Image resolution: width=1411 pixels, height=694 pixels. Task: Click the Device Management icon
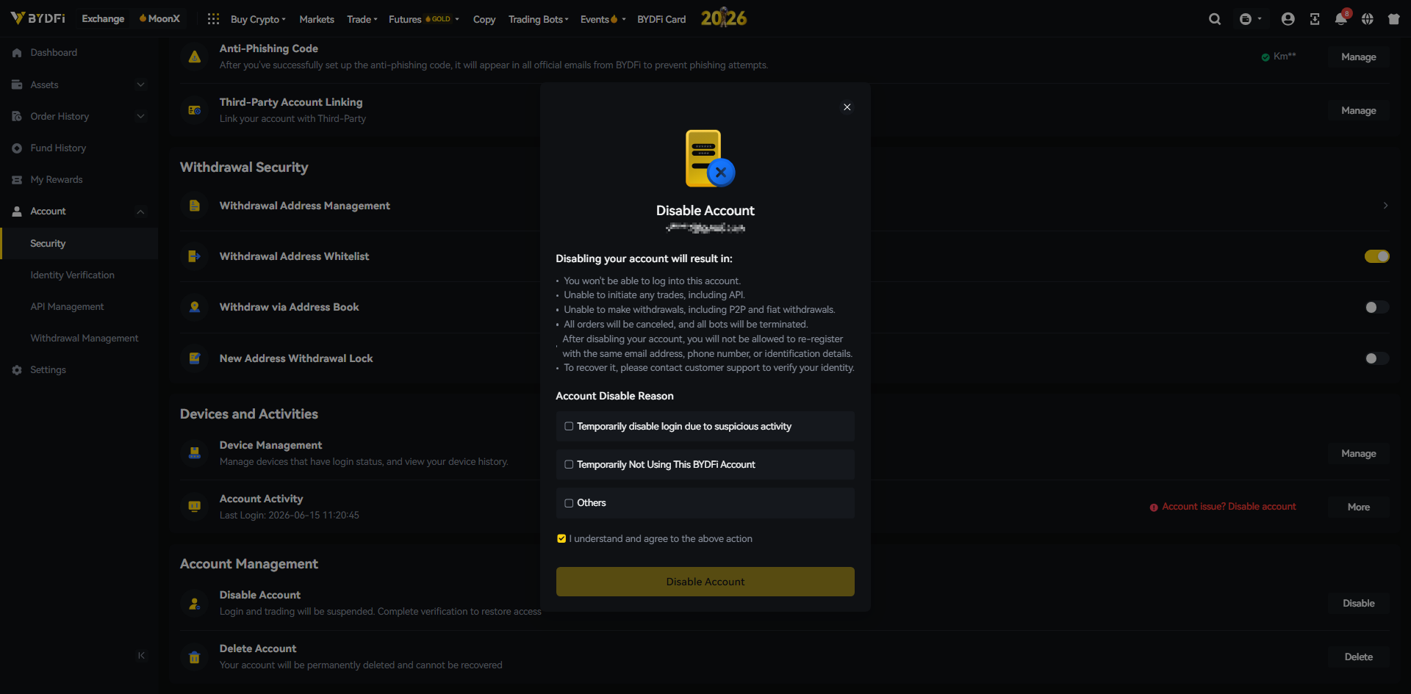click(195, 453)
